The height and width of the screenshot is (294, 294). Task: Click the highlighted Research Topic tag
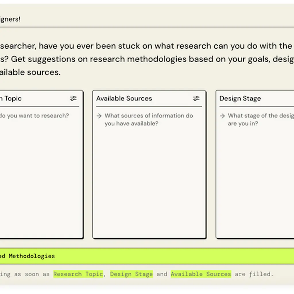tap(78, 274)
